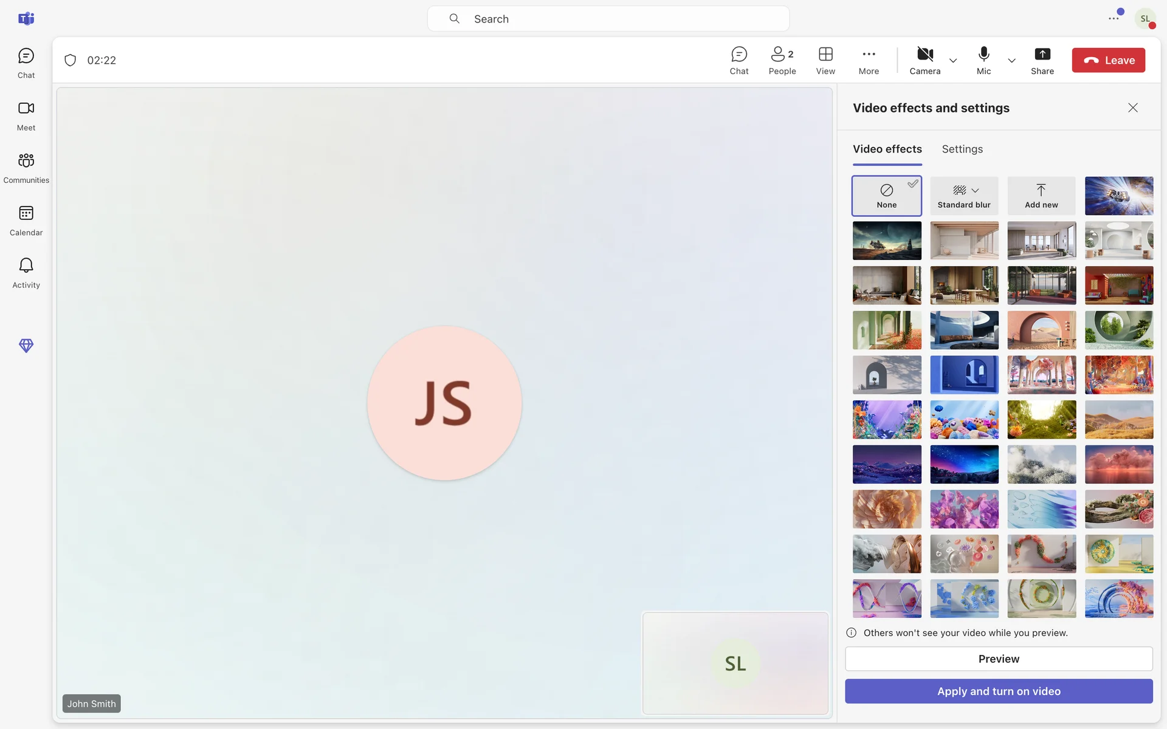
Task: Select the None background effect
Action: pos(886,196)
